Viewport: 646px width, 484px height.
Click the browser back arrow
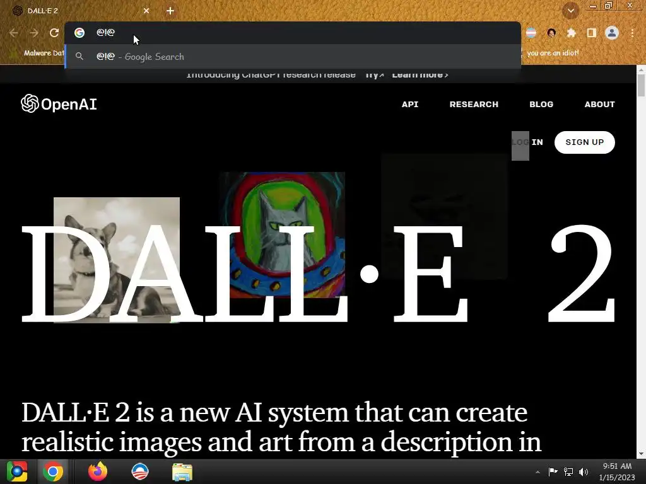pyautogui.click(x=14, y=33)
